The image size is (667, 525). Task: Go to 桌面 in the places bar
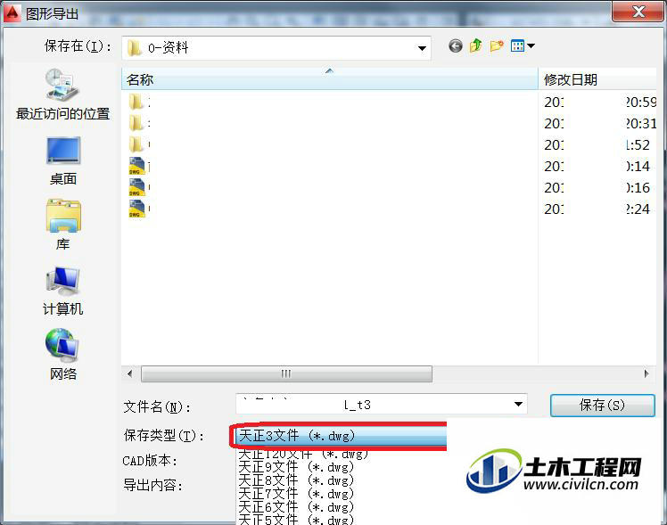63,161
